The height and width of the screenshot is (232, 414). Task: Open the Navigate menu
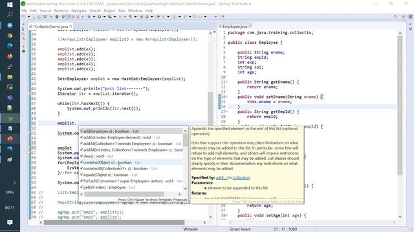pos(79,11)
